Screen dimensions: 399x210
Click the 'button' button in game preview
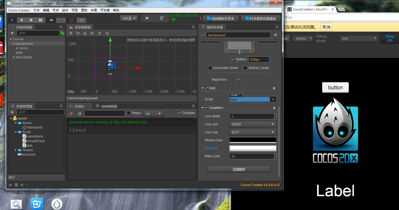tap(335, 88)
